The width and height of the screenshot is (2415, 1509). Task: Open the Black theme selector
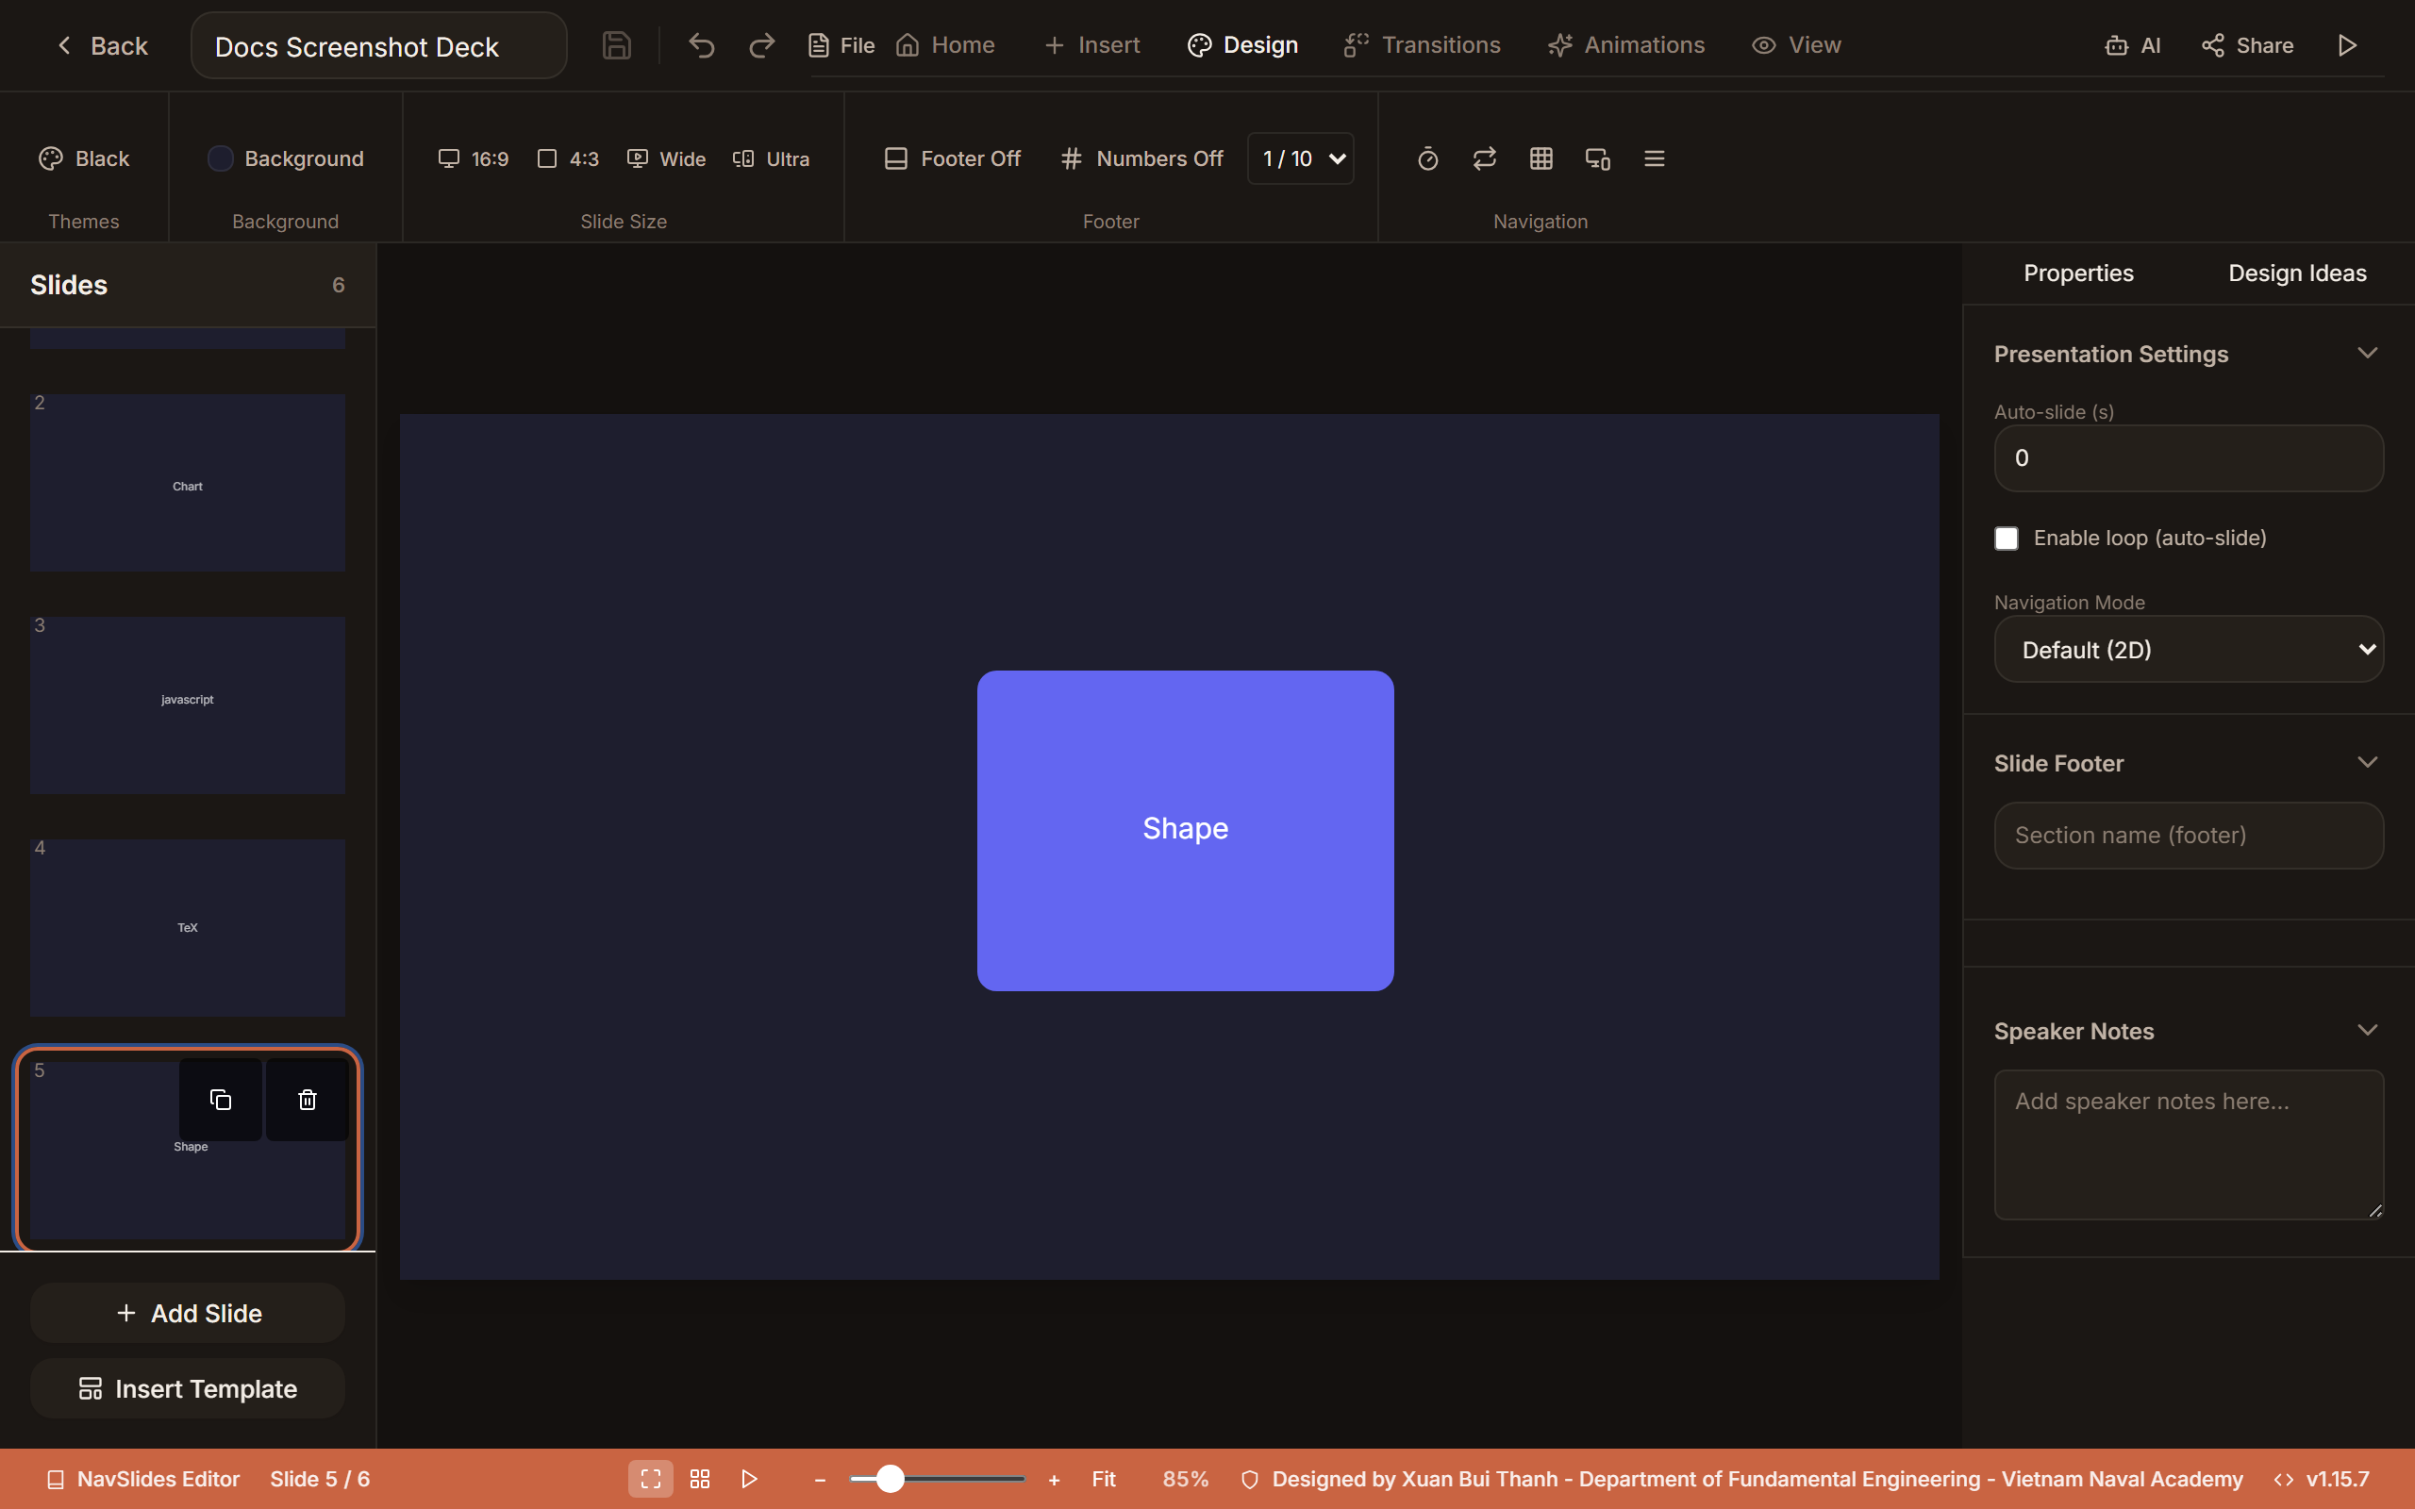[x=84, y=158]
